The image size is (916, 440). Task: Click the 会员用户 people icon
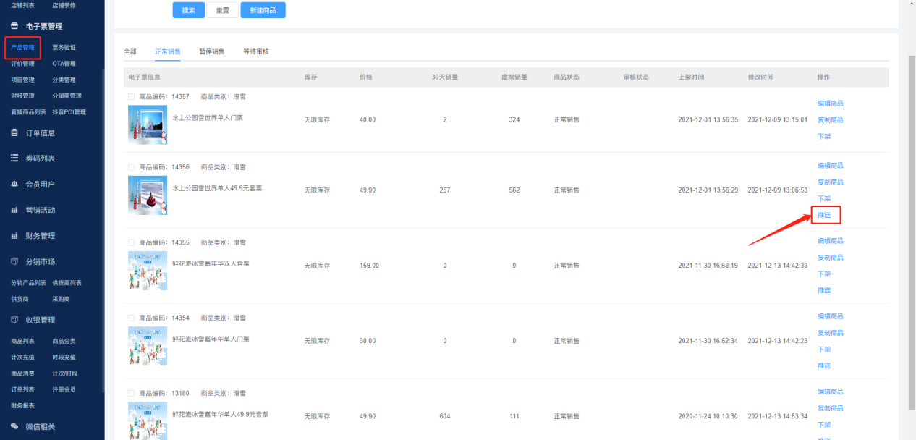[x=14, y=185]
